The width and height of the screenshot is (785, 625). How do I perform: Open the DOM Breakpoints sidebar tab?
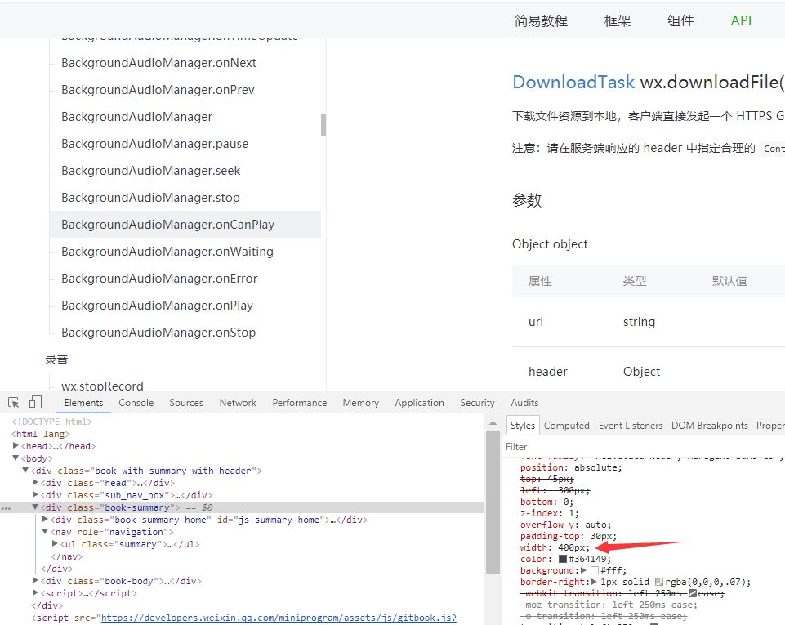[x=709, y=425]
